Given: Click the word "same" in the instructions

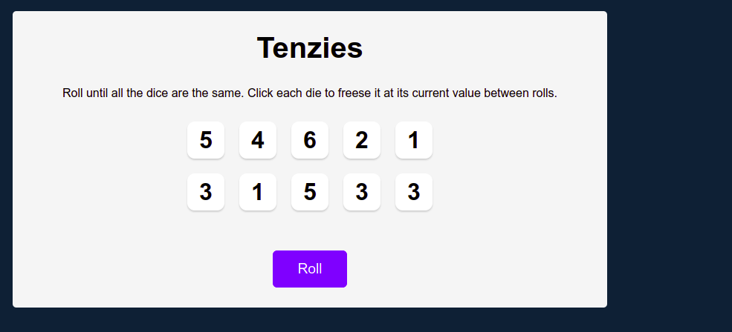Looking at the screenshot, I should (227, 93).
